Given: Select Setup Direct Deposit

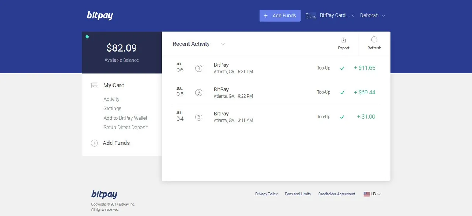Looking at the screenshot, I should pyautogui.click(x=126, y=127).
